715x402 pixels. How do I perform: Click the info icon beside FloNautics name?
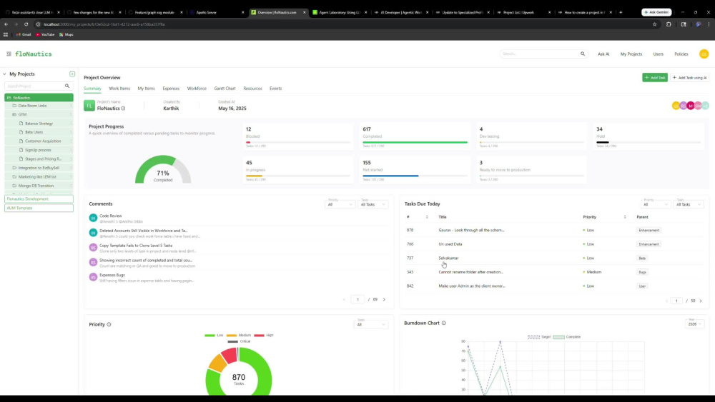(123, 109)
